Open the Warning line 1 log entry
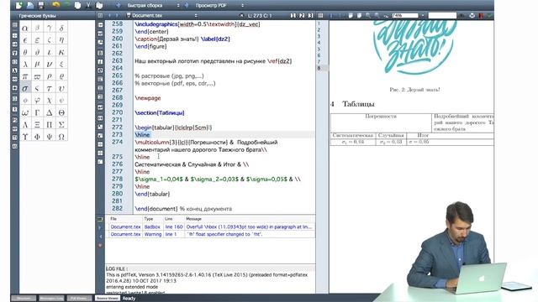 (211, 234)
